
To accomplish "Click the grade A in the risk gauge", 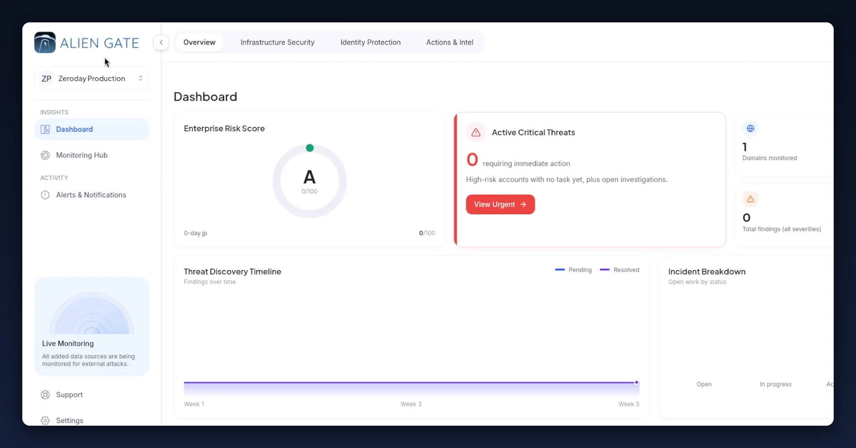I will pos(309,177).
